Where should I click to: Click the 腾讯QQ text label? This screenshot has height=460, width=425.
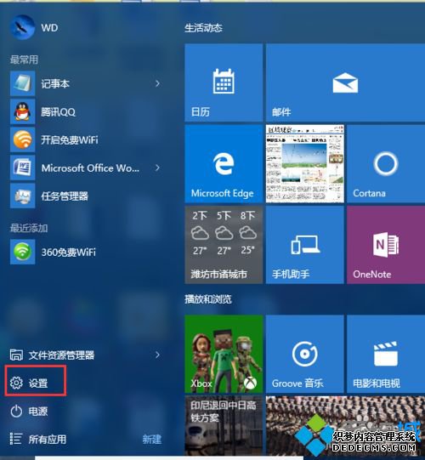coord(58,111)
